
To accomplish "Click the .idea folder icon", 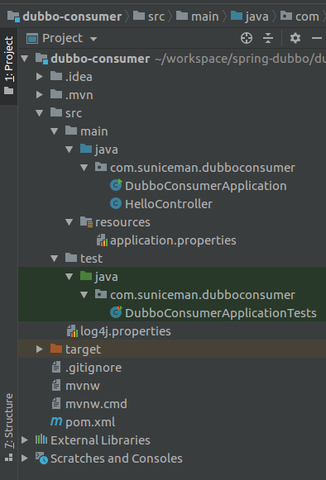I will (56, 76).
